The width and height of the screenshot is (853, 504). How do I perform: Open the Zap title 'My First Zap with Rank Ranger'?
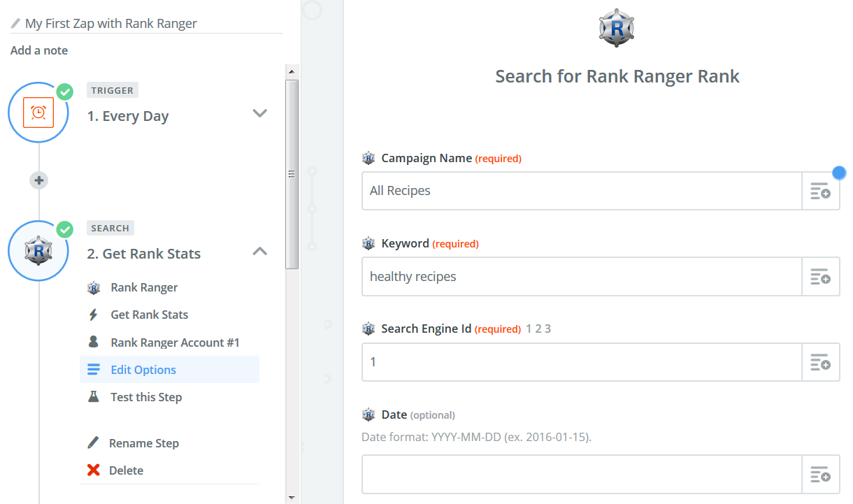pyautogui.click(x=111, y=23)
